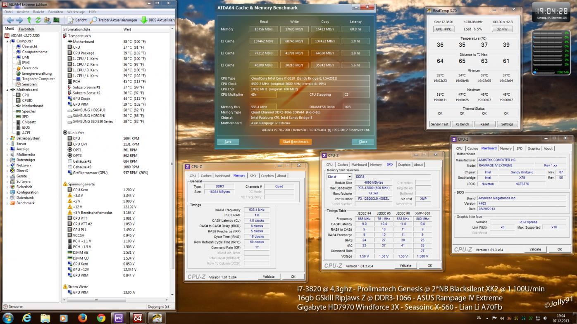
Task: Click the green monitor graph toolbar icon
Action: [56, 20]
